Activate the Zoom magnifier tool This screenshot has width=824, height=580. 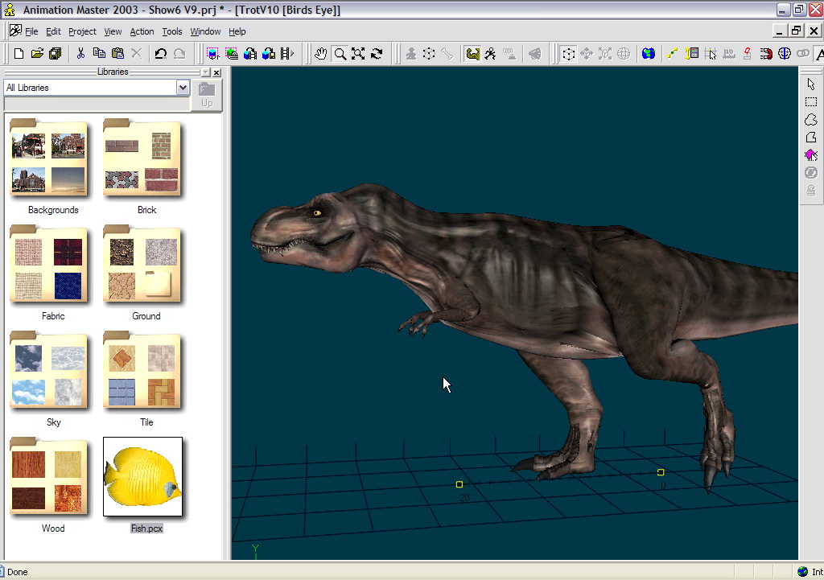pos(340,54)
